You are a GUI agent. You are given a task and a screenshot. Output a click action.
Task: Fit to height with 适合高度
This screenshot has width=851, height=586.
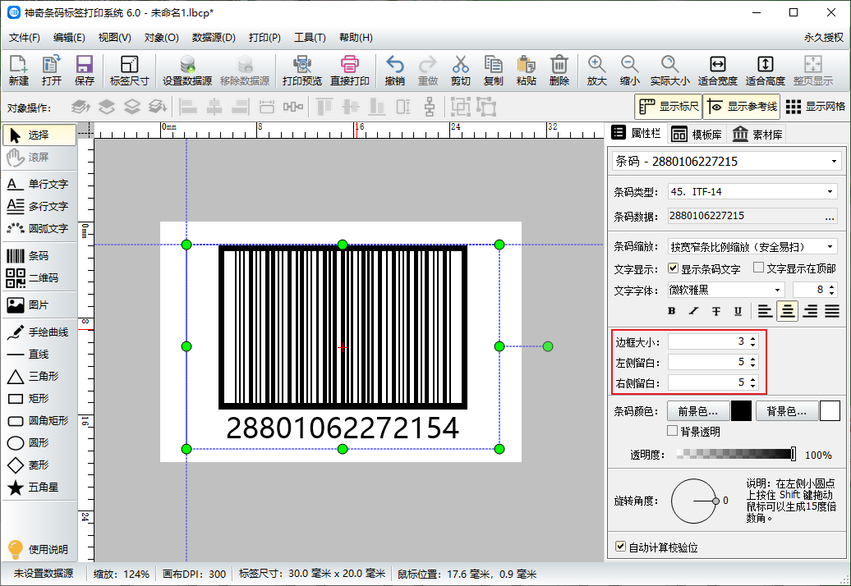tap(766, 71)
